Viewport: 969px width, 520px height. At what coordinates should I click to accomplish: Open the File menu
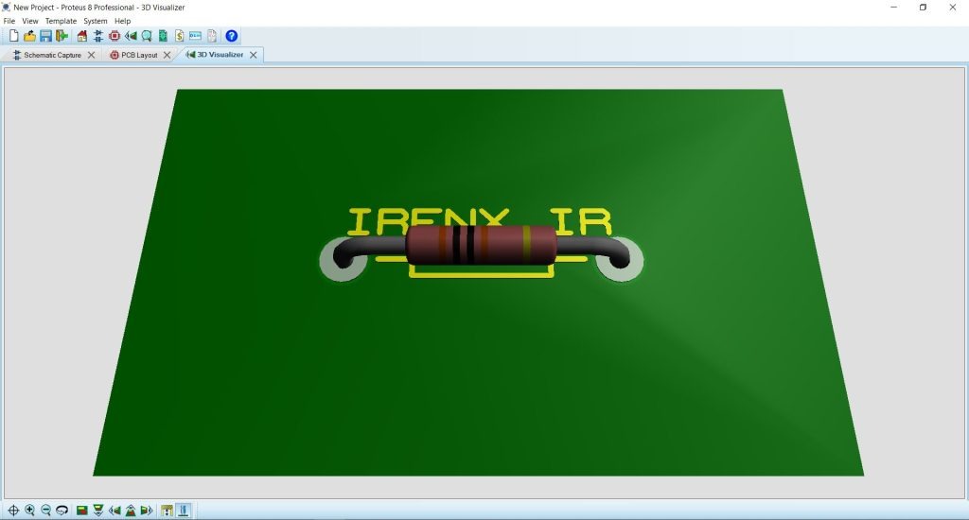9,21
